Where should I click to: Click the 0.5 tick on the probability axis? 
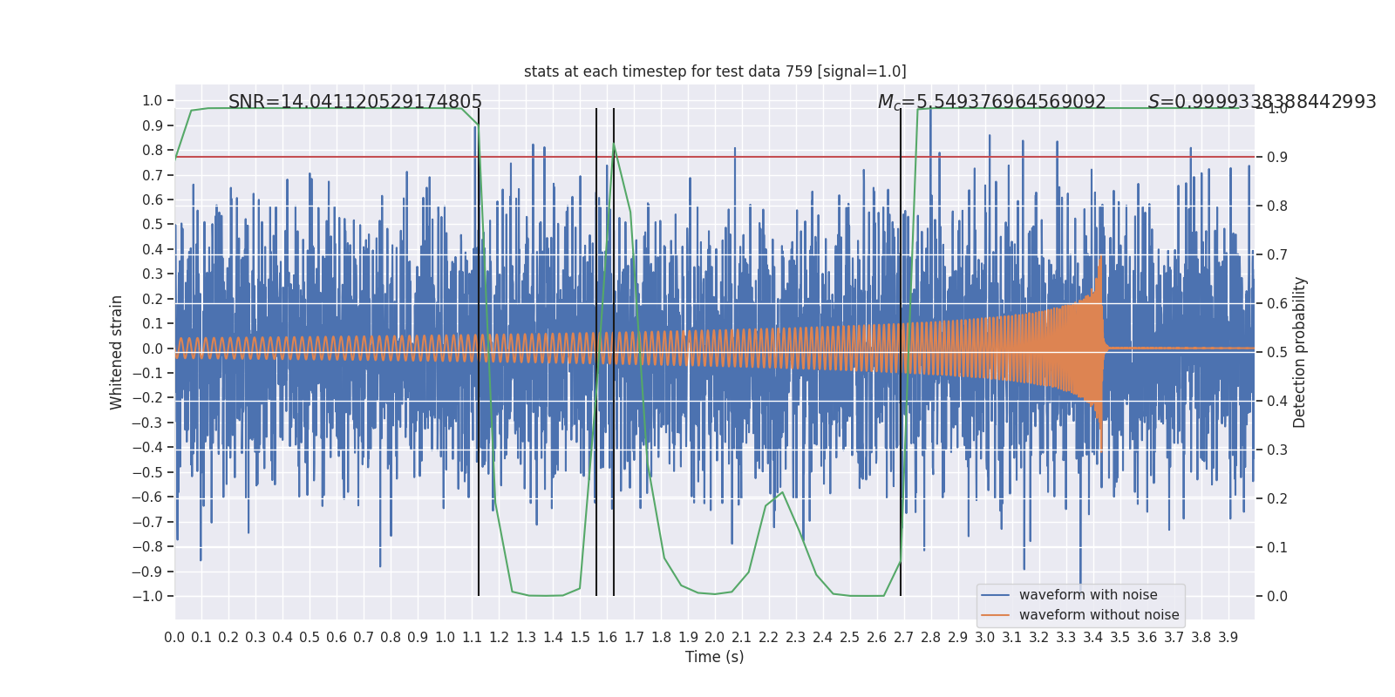[1277, 352]
